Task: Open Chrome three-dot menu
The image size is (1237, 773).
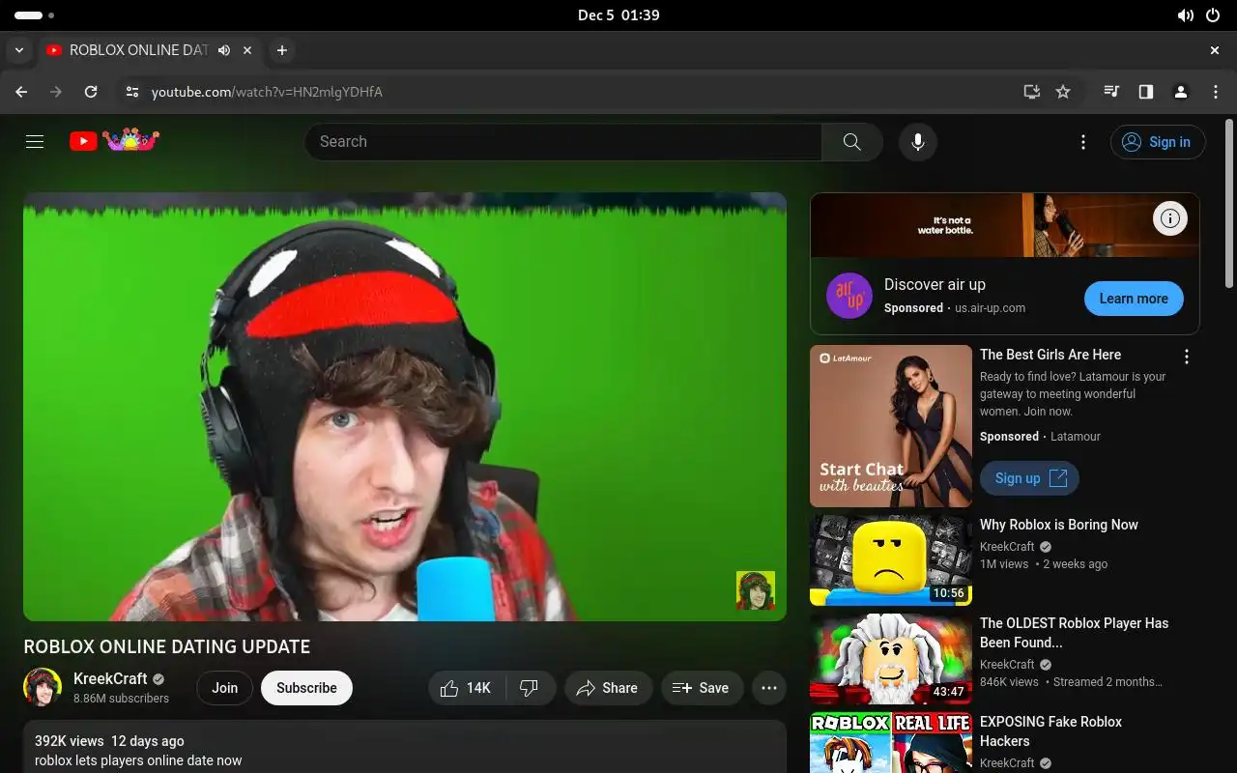Action: (x=1216, y=92)
